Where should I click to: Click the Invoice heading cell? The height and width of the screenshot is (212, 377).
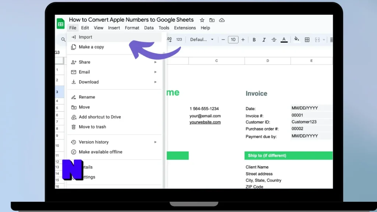coord(256,93)
